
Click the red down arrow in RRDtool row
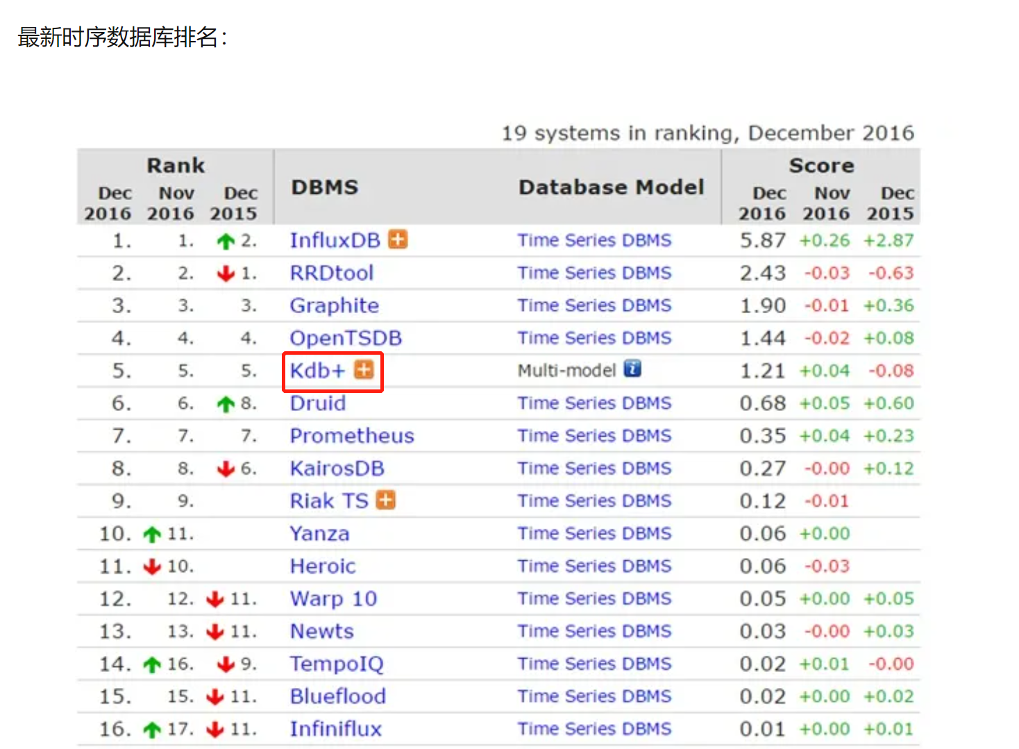pos(226,273)
